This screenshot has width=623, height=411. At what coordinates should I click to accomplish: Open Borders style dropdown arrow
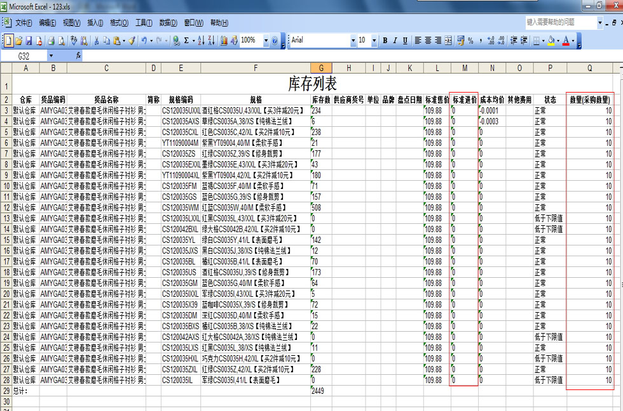click(x=544, y=41)
